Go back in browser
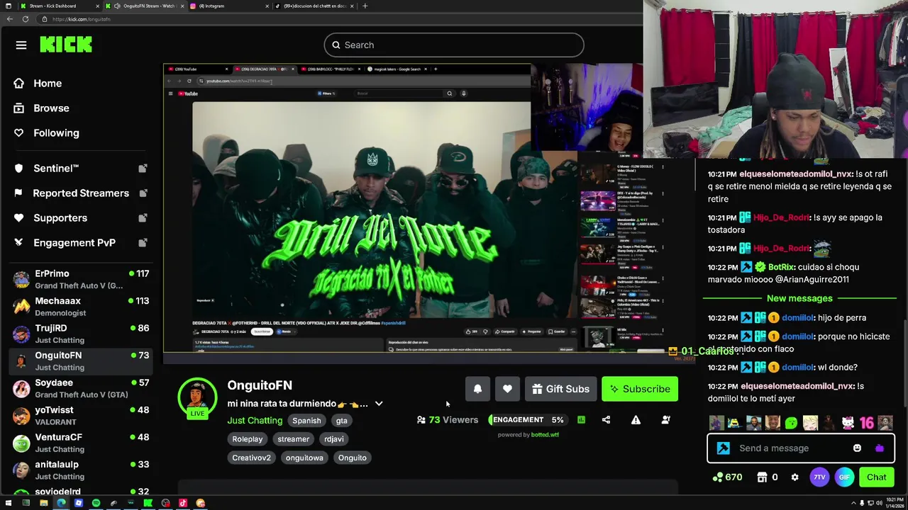 (x=9, y=19)
